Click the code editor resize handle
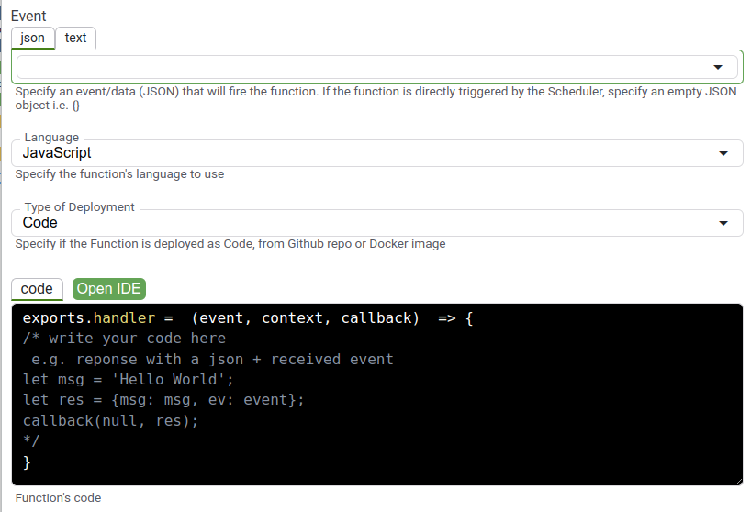 point(738,482)
